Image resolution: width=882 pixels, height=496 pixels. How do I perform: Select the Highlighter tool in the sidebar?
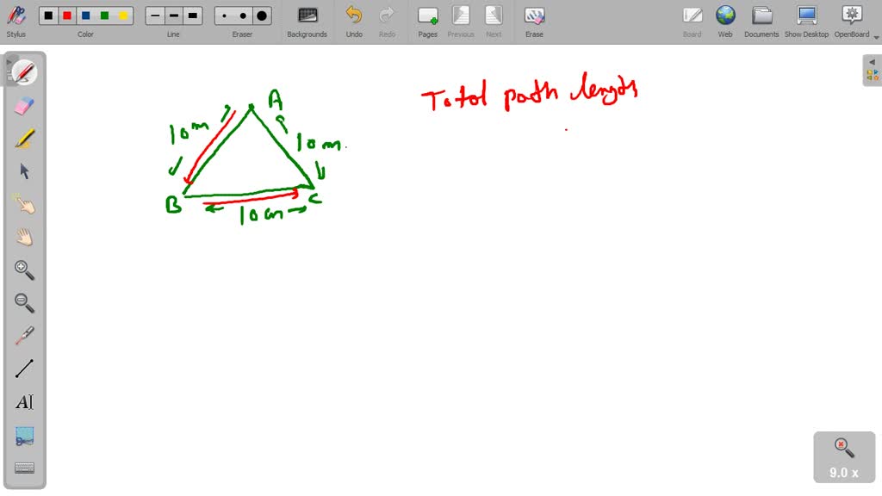pyautogui.click(x=23, y=138)
